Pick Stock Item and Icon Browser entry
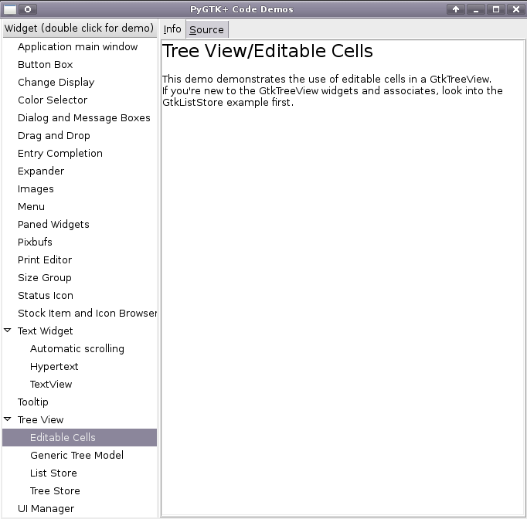 [x=87, y=313]
